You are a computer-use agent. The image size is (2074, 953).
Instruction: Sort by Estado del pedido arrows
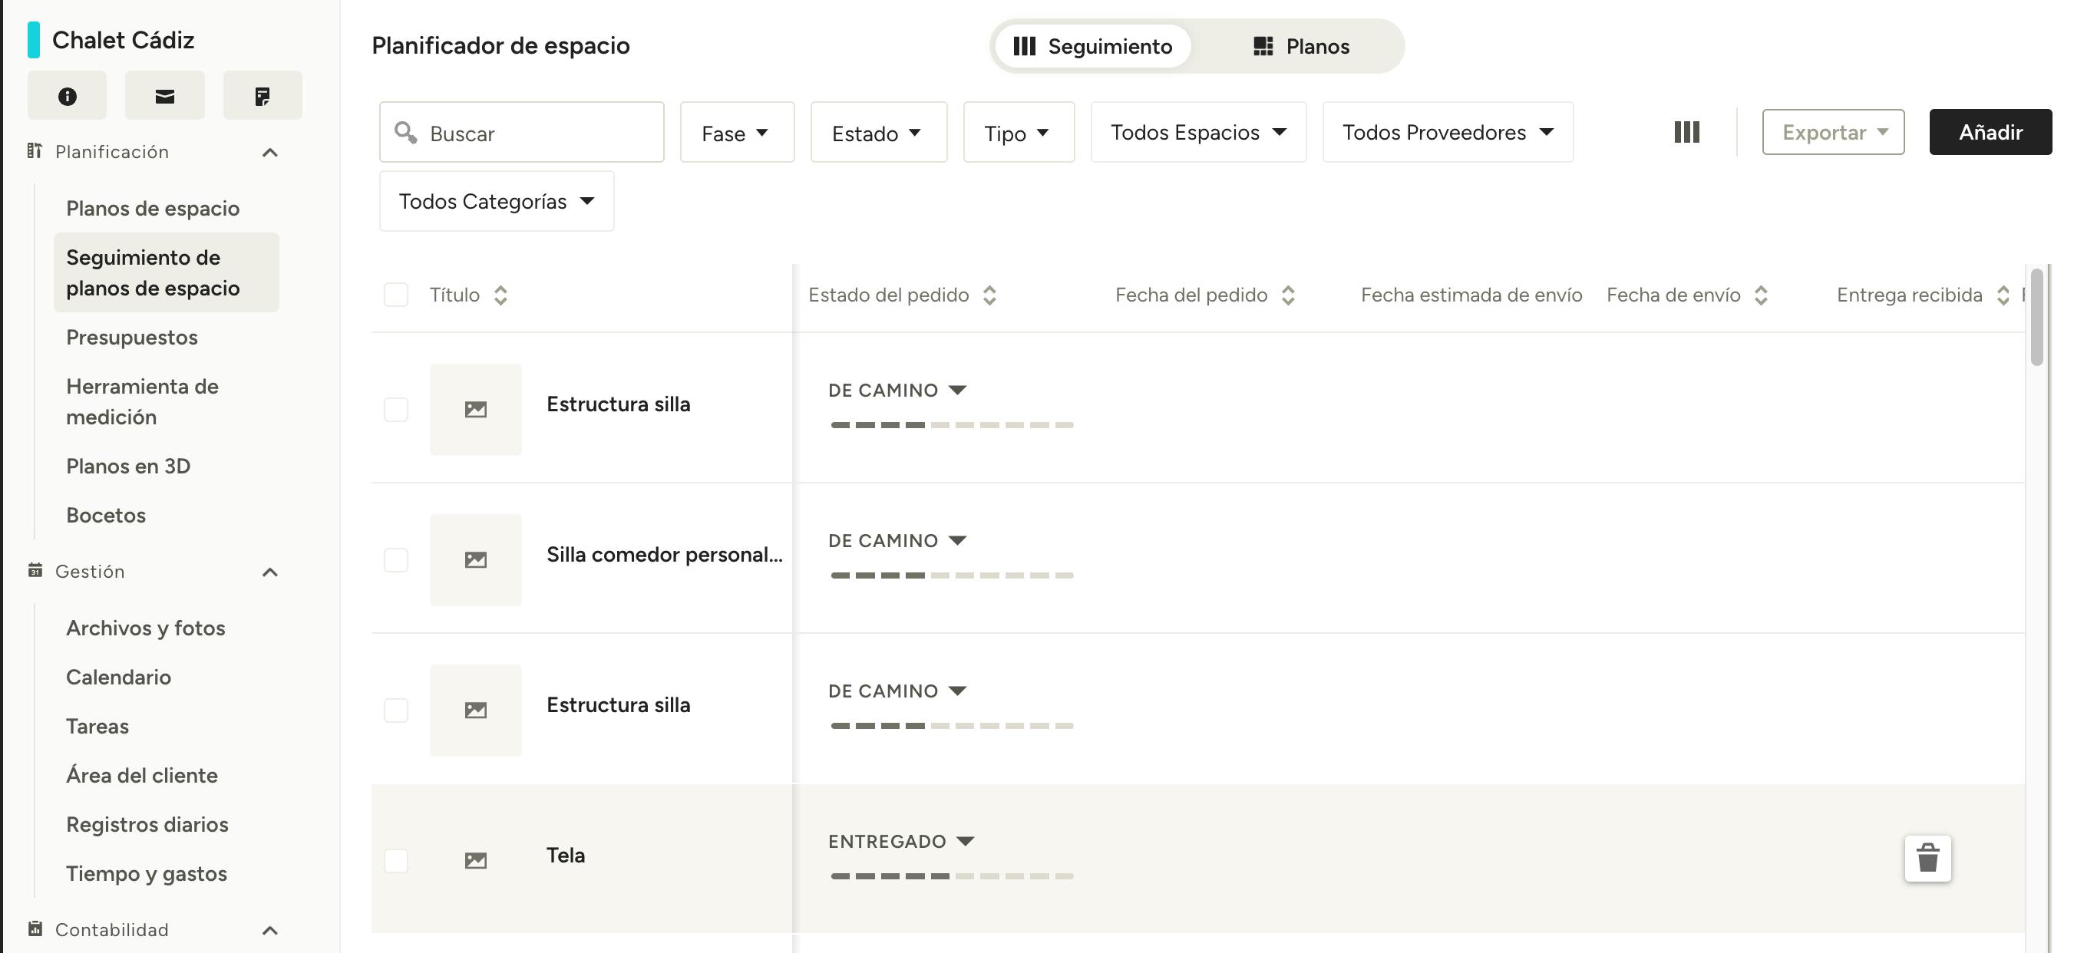pyautogui.click(x=989, y=295)
